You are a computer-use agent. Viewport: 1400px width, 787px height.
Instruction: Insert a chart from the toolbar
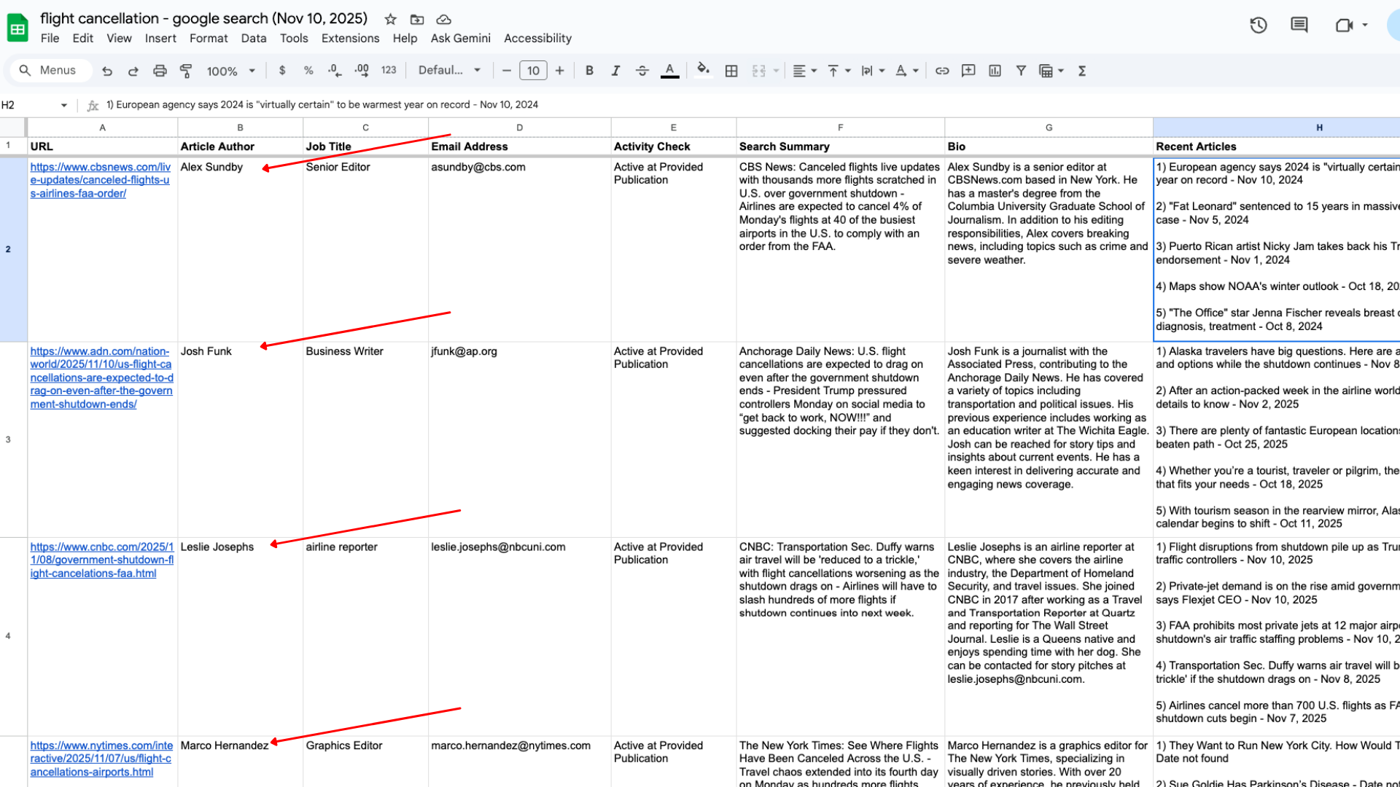click(995, 71)
